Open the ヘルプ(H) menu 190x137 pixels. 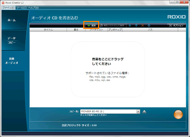(33, 8)
